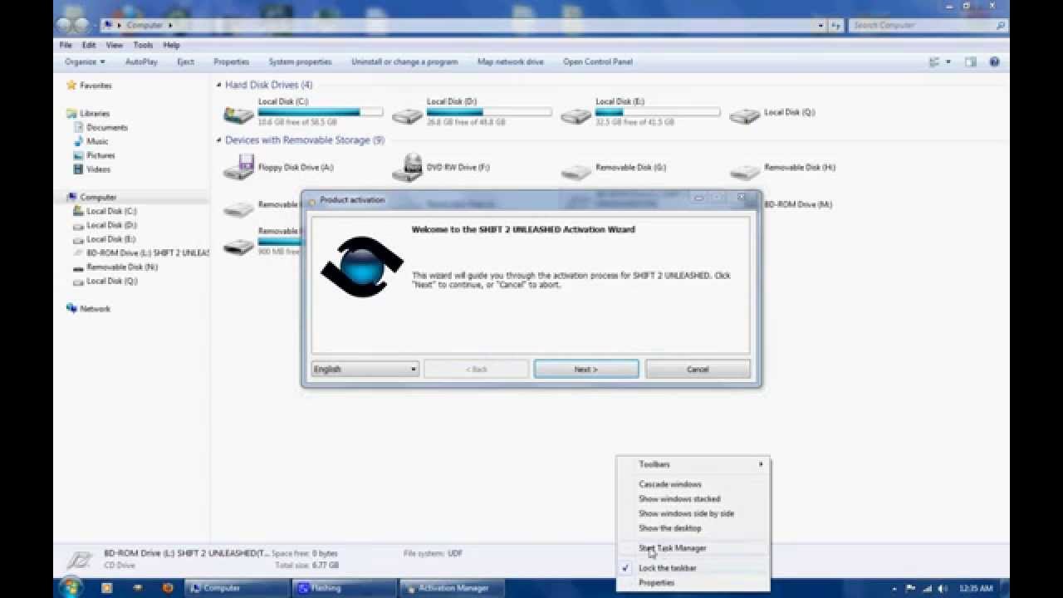Viewport: 1063px width, 598px height.
Task: Open Local Disk (C:) drive icon in main pane
Action: click(238, 115)
